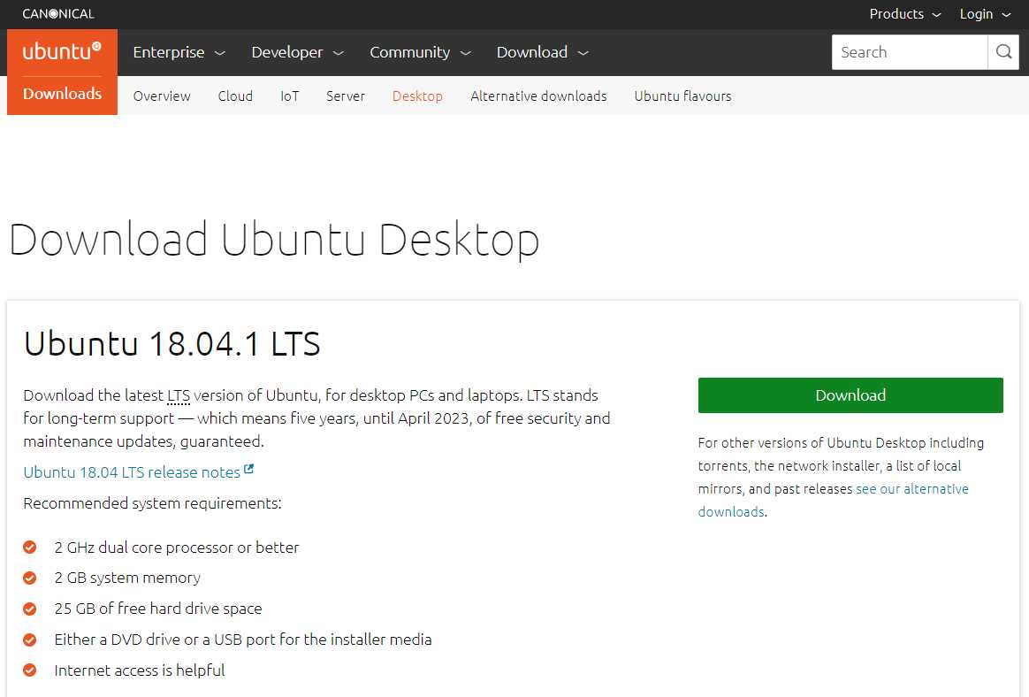Click the Canonical logo
Screen dimensions: 1029x697
[58, 14]
